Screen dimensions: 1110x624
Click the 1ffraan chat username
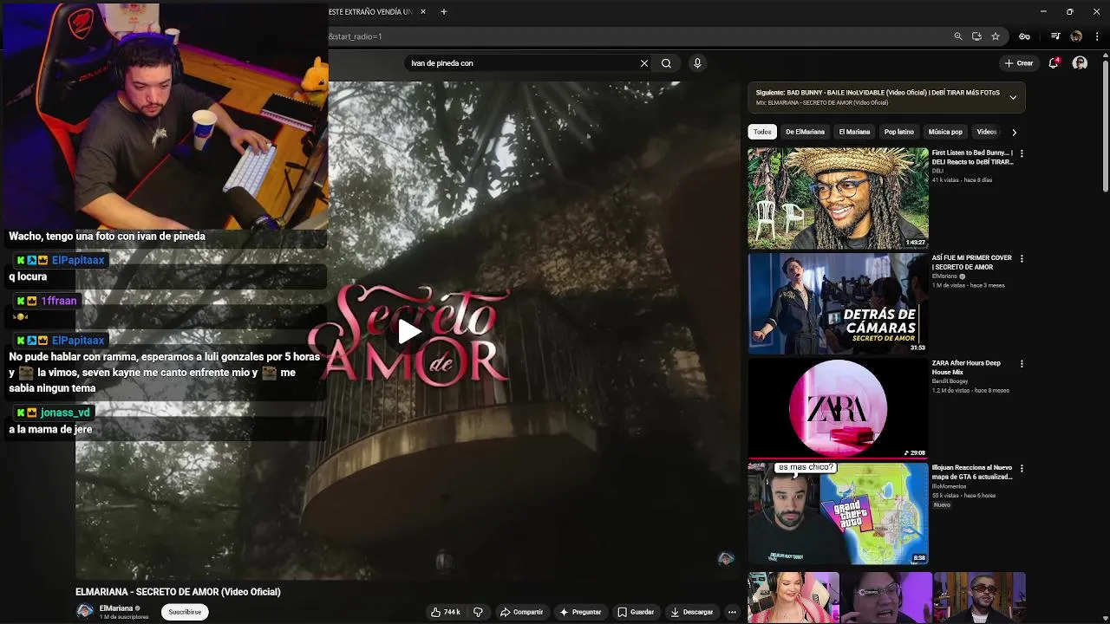(59, 301)
